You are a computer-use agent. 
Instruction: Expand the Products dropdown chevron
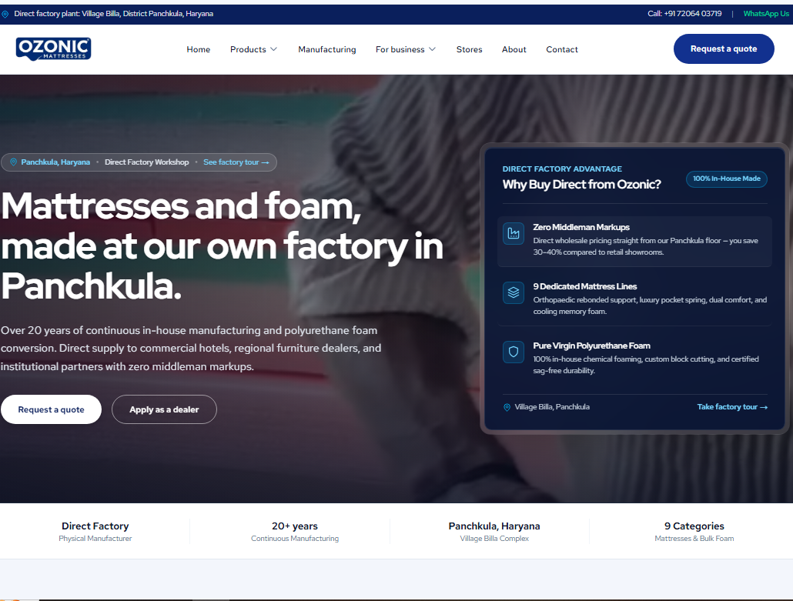[273, 49]
